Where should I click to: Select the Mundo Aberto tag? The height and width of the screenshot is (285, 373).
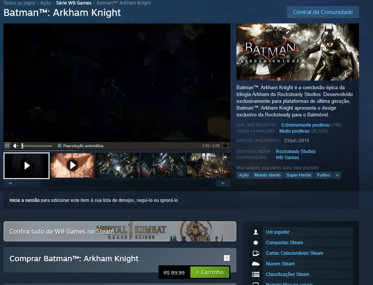(267, 175)
